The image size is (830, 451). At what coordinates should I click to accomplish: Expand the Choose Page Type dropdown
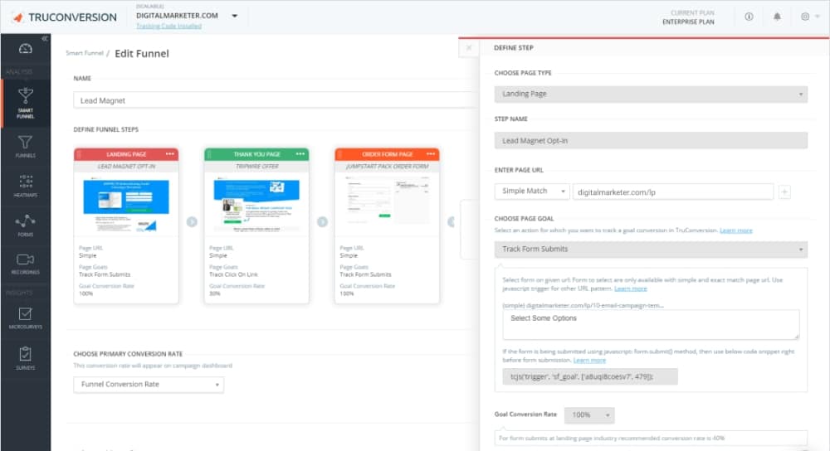click(x=651, y=94)
